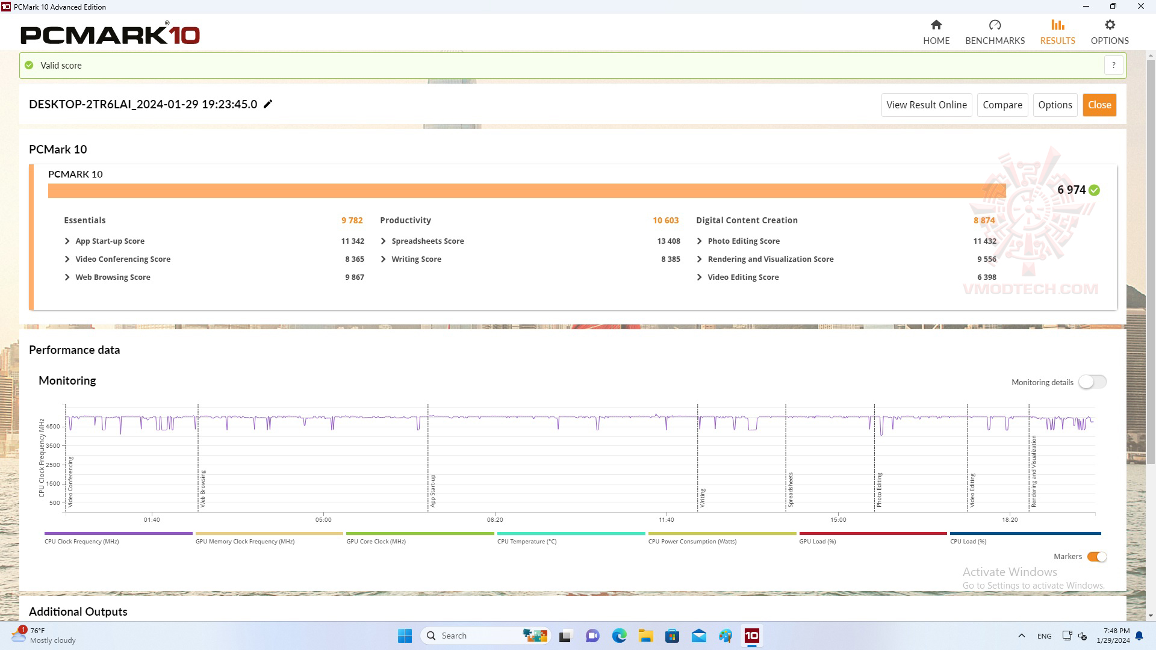Select the RESULTS tab
This screenshot has height=650, width=1156.
(1057, 31)
